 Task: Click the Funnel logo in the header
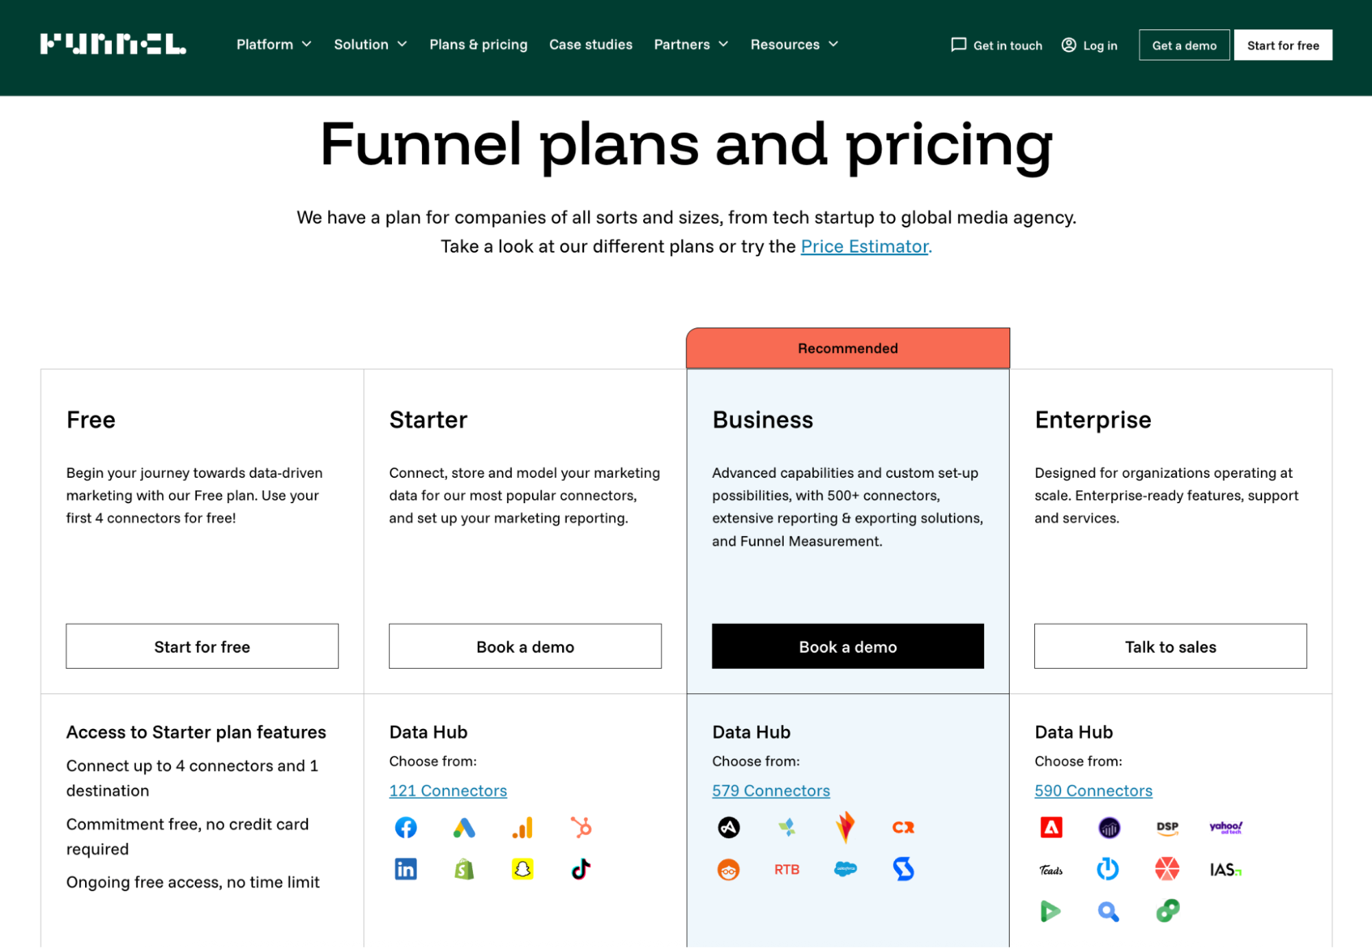[113, 45]
